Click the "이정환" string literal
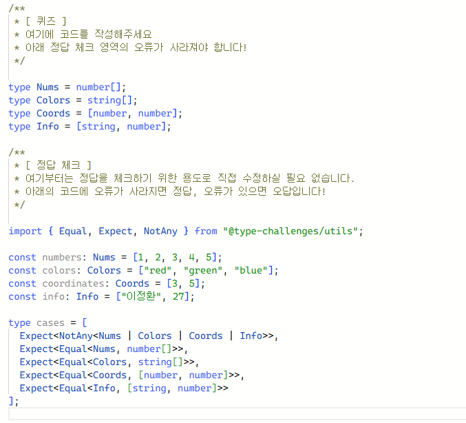The width and height of the screenshot is (466, 423). [141, 296]
